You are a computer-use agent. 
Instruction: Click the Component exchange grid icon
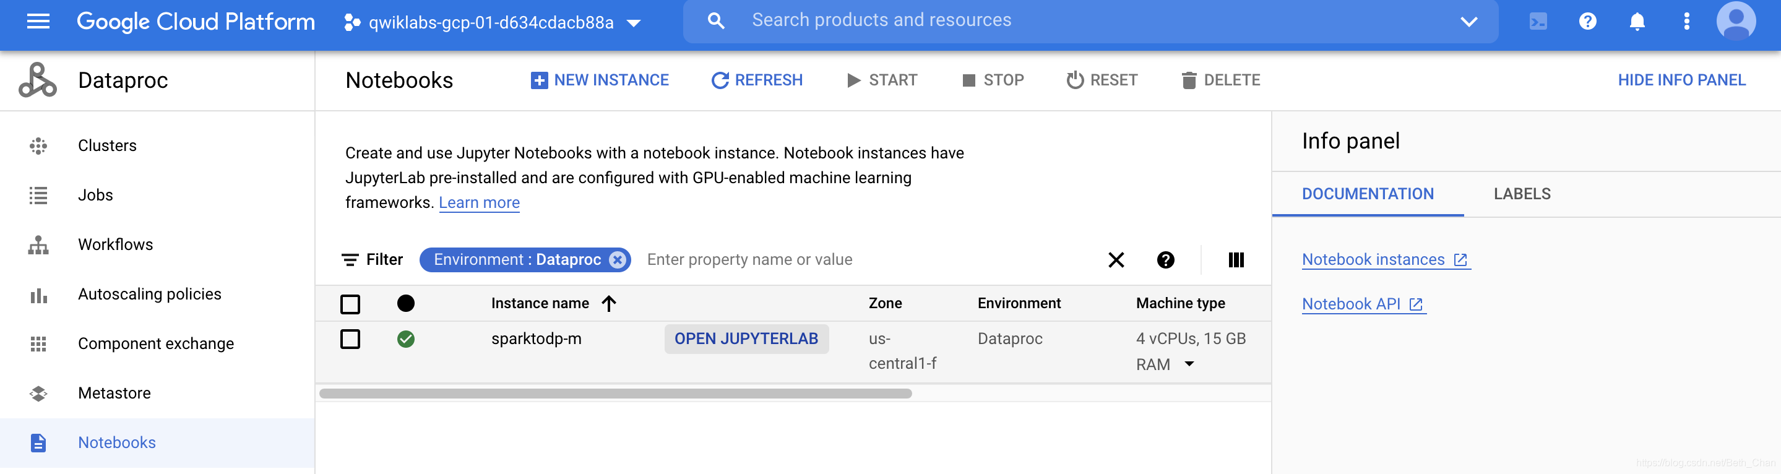coord(39,344)
